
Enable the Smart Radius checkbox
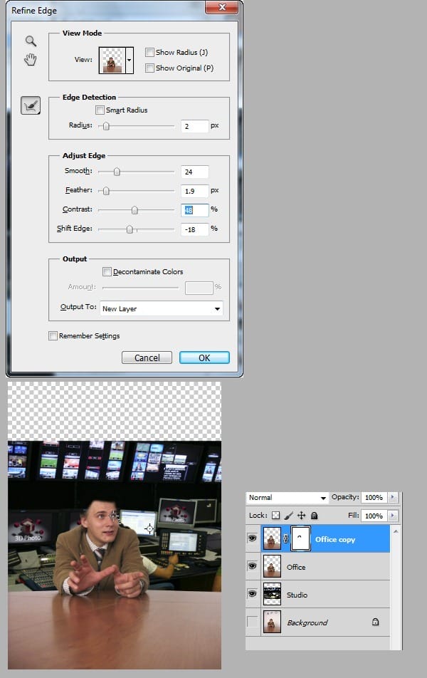pyautogui.click(x=100, y=110)
